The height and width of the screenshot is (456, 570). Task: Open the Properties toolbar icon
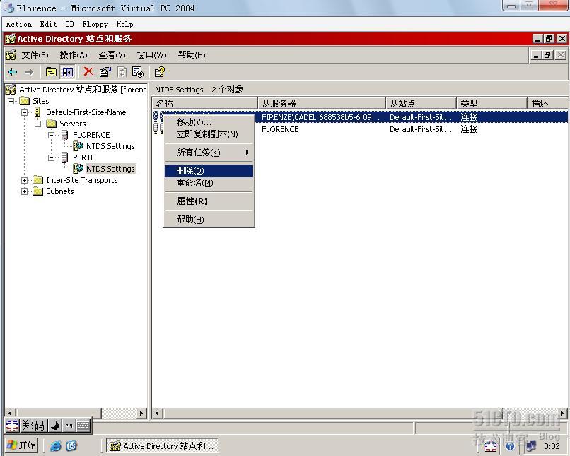click(x=105, y=72)
